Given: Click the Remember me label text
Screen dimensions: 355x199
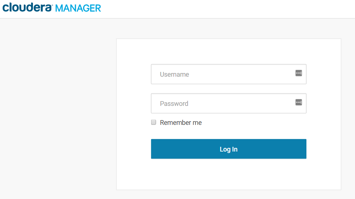Looking at the screenshot, I should pyautogui.click(x=181, y=123).
